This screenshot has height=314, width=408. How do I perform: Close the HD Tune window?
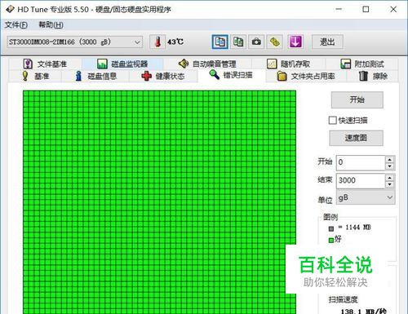393,9
